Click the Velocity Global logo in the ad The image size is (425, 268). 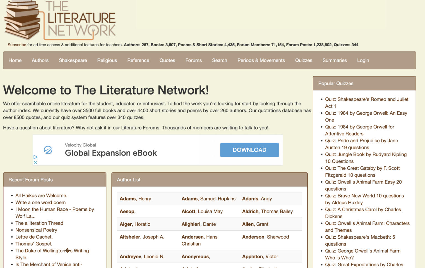point(48,150)
